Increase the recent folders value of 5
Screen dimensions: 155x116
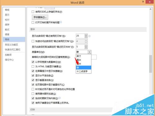coord(86,46)
